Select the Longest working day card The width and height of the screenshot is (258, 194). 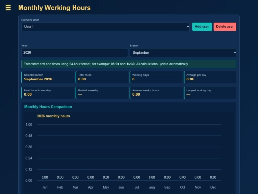point(210,93)
